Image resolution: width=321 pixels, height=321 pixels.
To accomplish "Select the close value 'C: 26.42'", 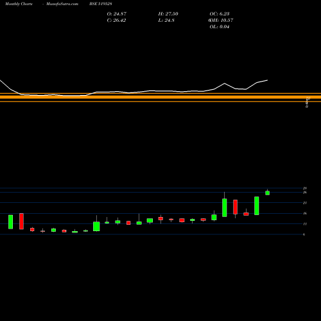I will coord(116,21).
